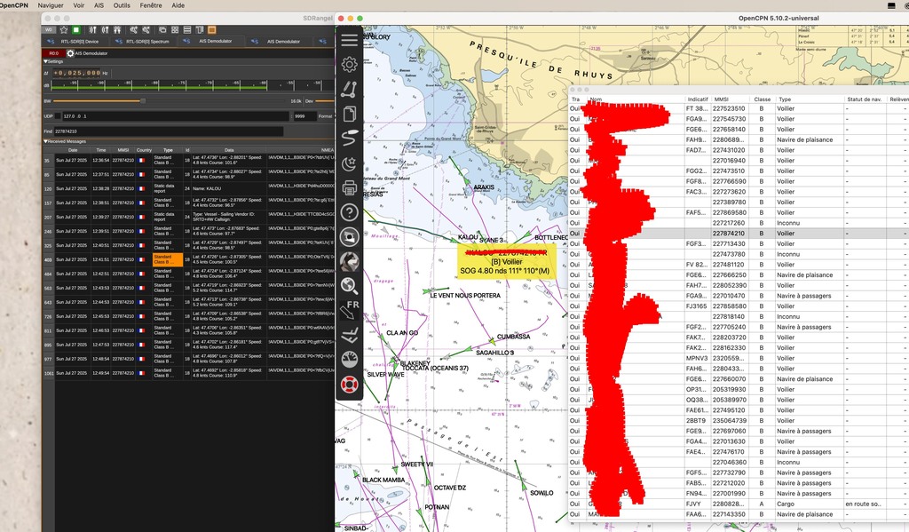Click the BW bandwidth slider handle
Viewport: 909px width, 532px height.
(143, 101)
